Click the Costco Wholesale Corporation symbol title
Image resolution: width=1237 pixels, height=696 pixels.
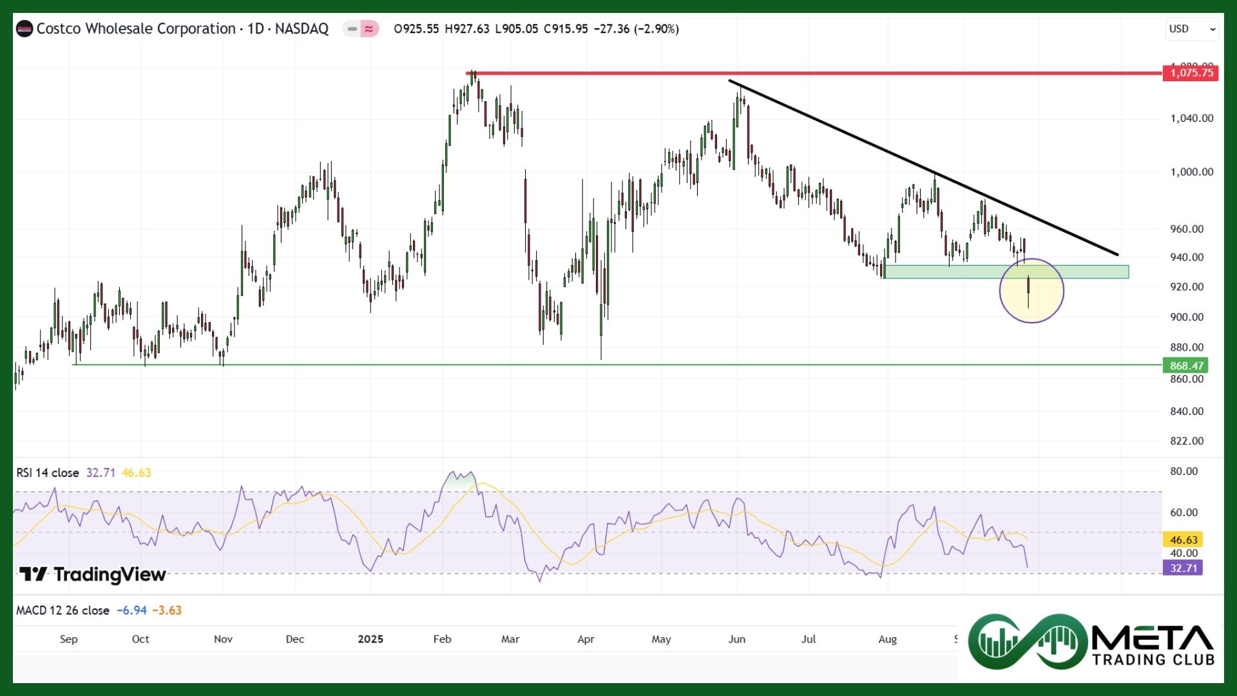pyautogui.click(x=136, y=29)
